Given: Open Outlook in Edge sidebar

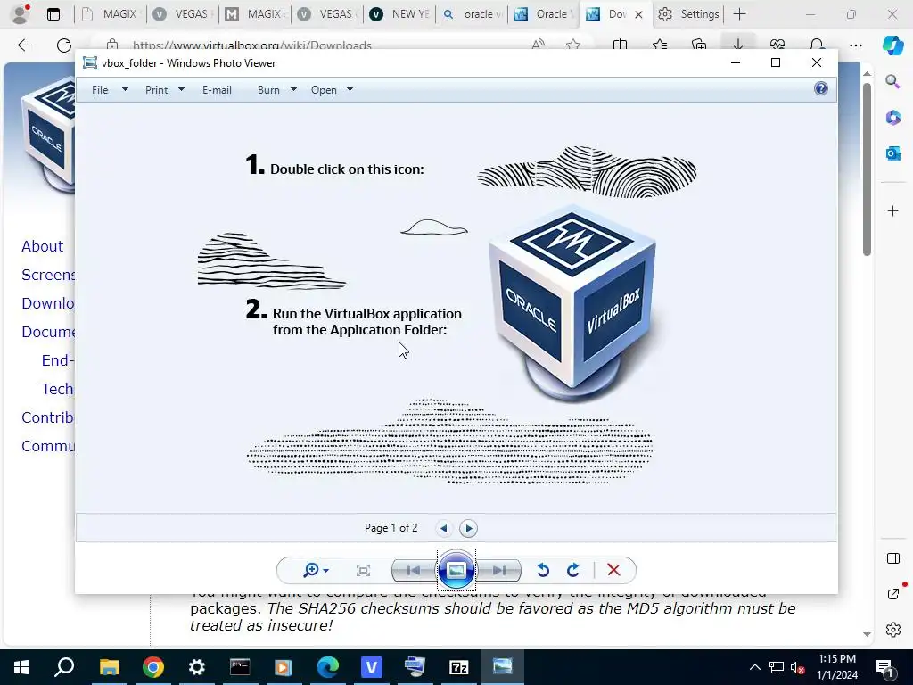Looking at the screenshot, I should pyautogui.click(x=893, y=153).
